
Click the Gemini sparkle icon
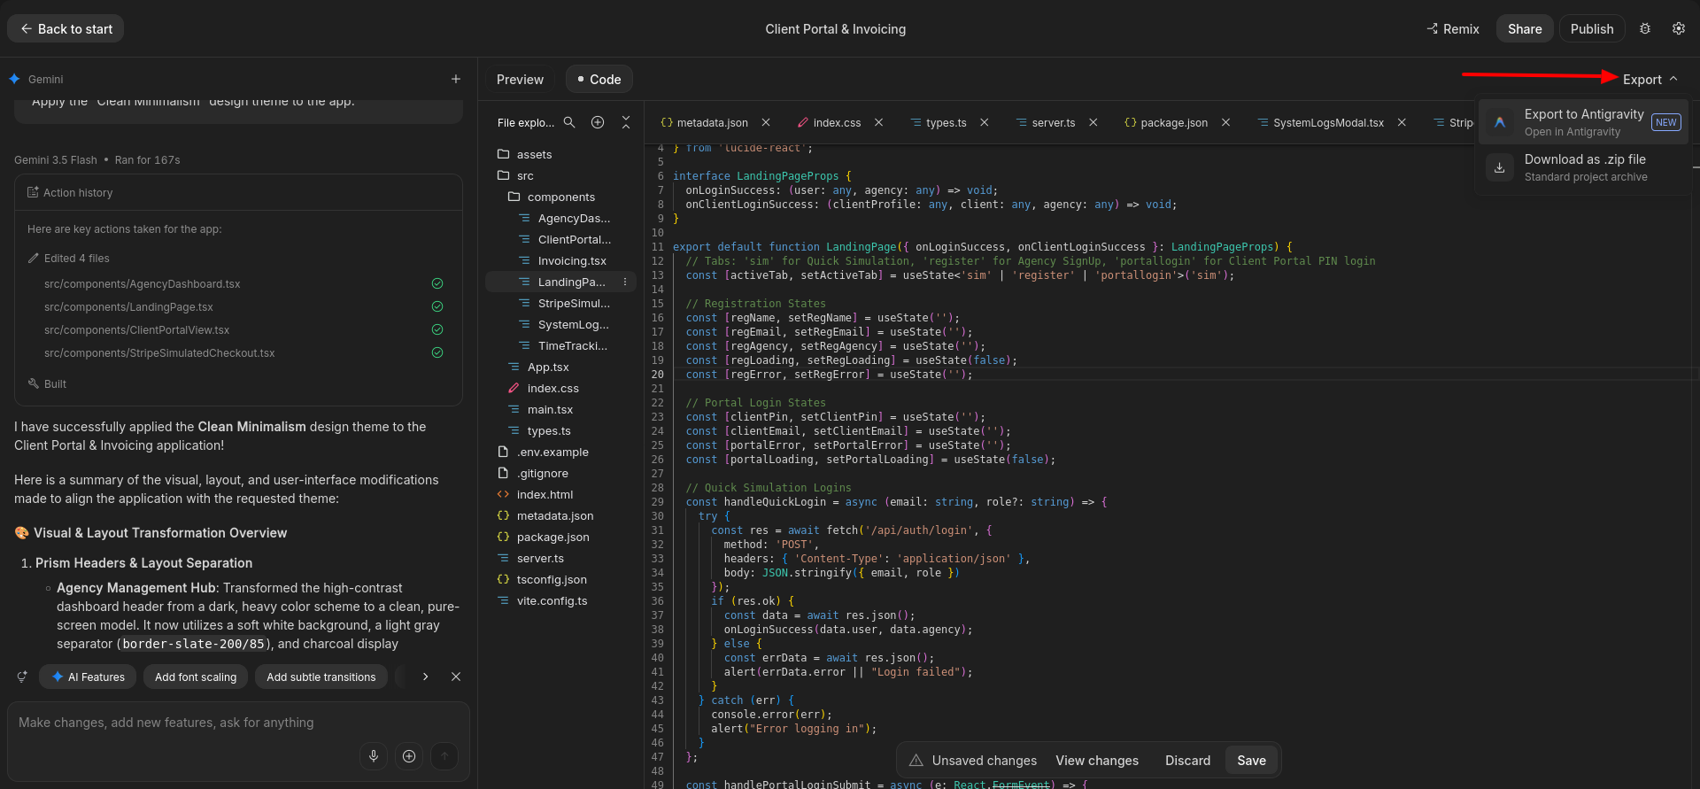click(14, 79)
